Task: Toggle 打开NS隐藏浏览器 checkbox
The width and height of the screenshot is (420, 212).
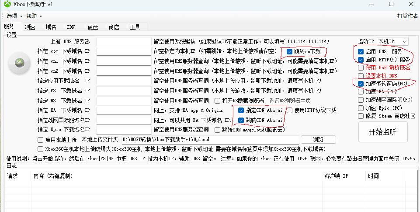Action: [218, 101]
